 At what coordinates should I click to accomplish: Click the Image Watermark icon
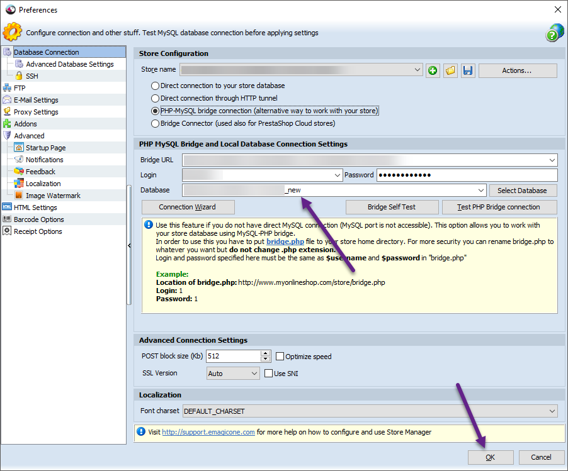(19, 196)
